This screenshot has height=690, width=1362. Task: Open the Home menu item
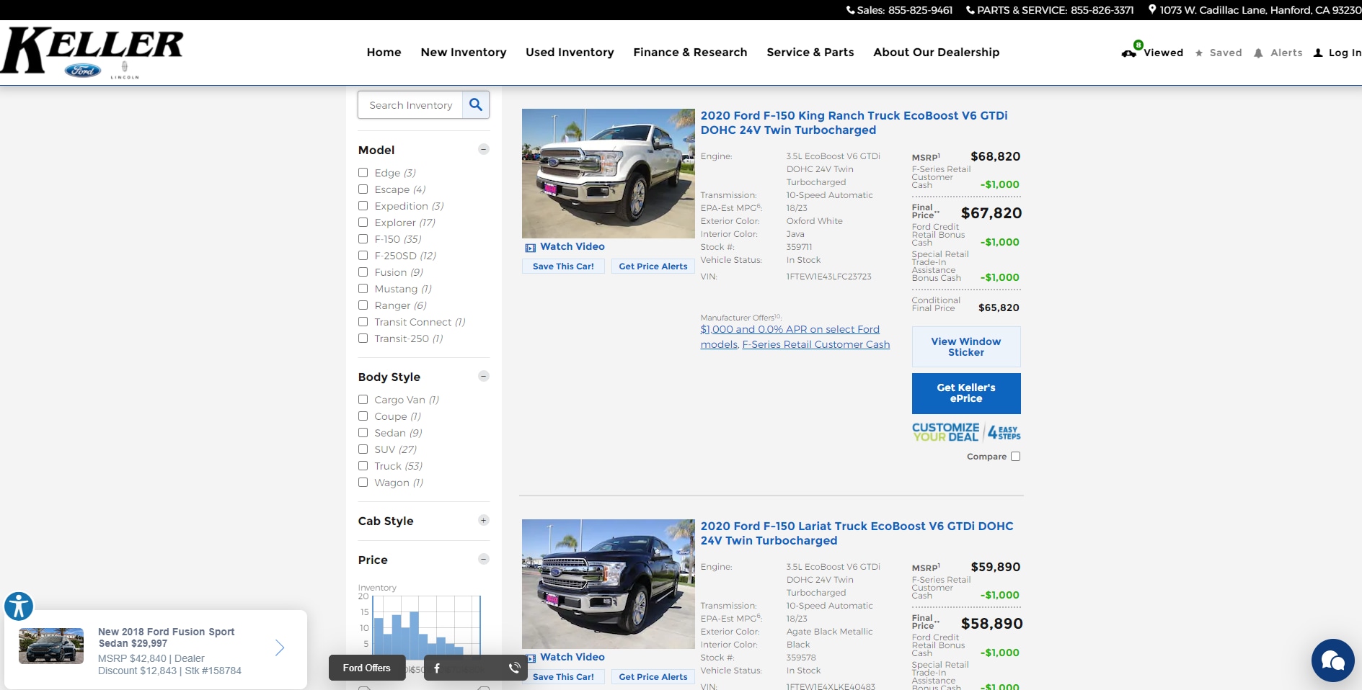click(x=384, y=53)
